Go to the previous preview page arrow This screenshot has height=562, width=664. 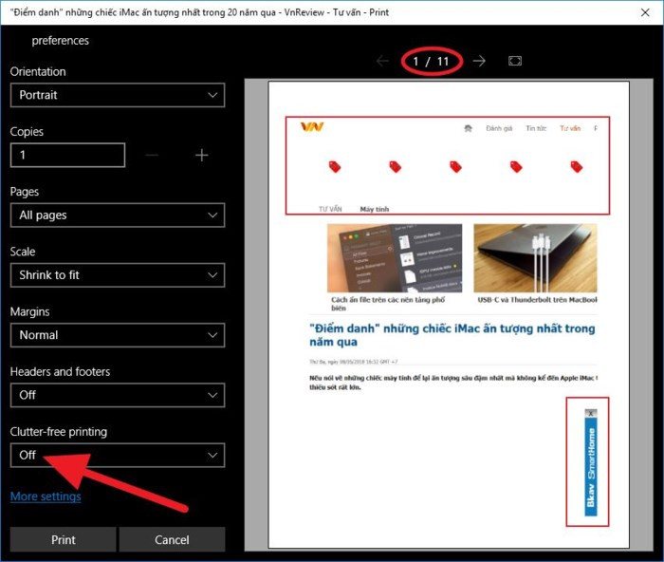tap(382, 61)
